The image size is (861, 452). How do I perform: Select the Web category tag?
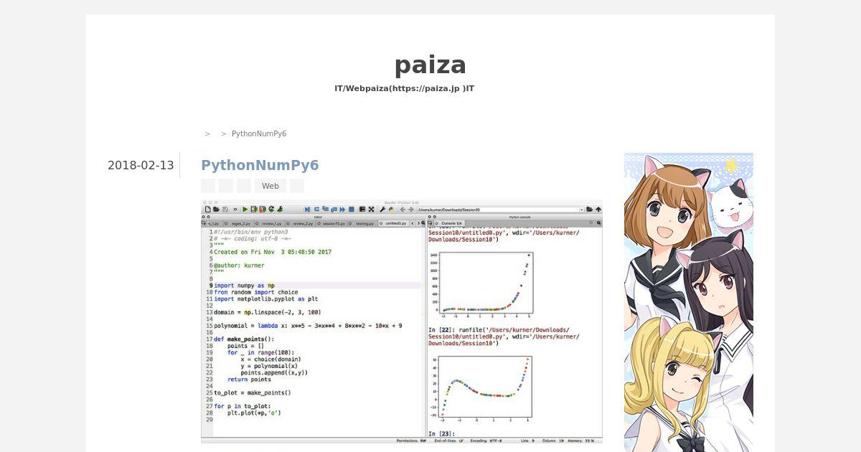[x=270, y=186]
